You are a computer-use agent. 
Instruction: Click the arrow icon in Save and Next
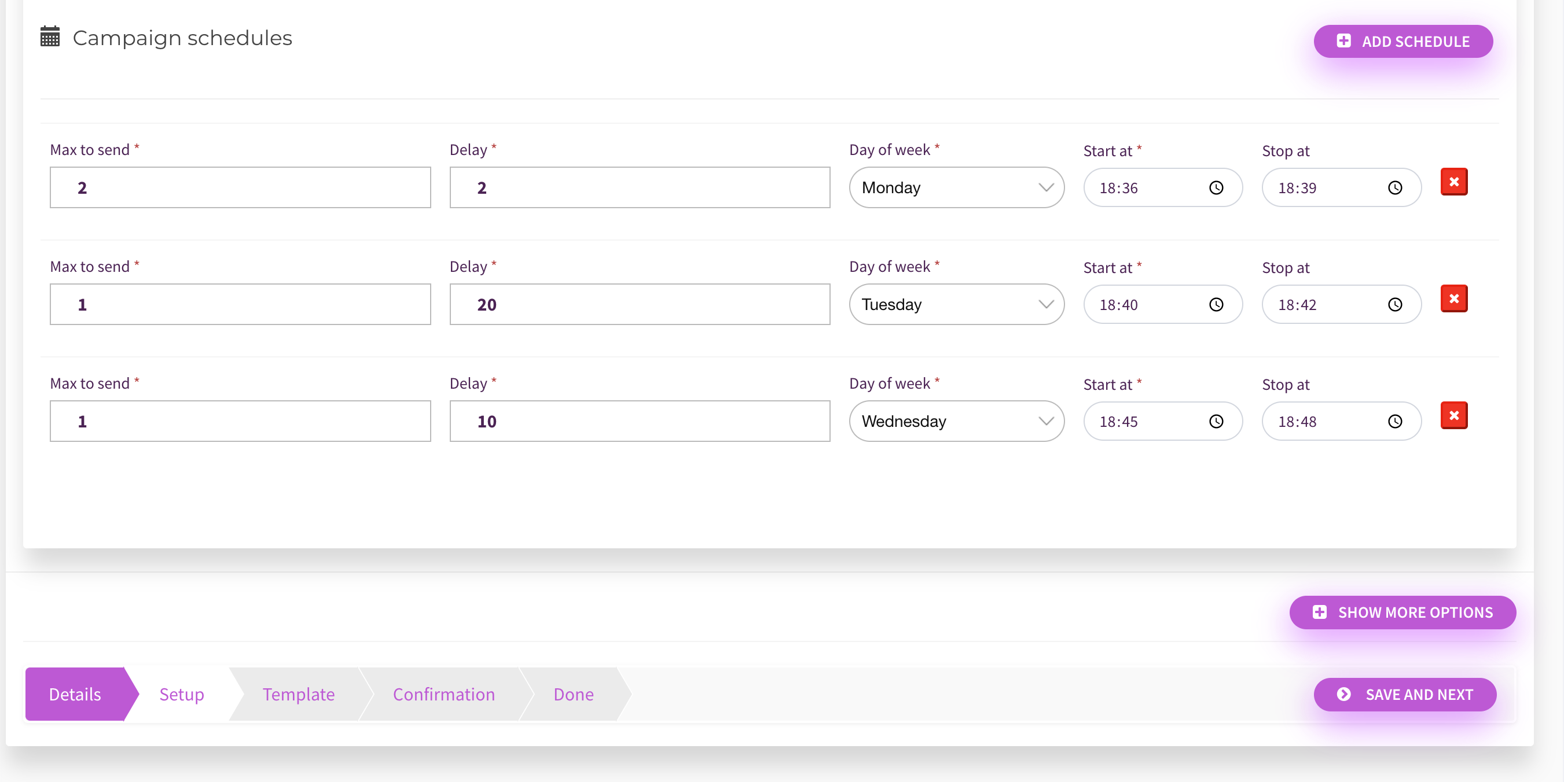[x=1343, y=695]
